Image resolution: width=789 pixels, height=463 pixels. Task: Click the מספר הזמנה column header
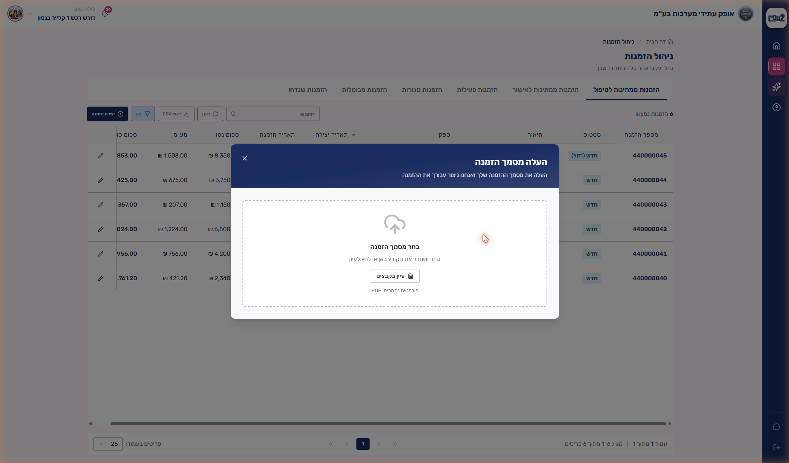(641, 135)
